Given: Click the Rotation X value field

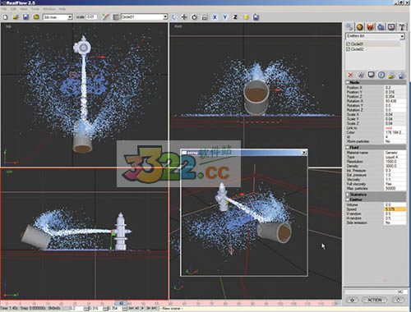Looking at the screenshot, I should pyautogui.click(x=395, y=101).
